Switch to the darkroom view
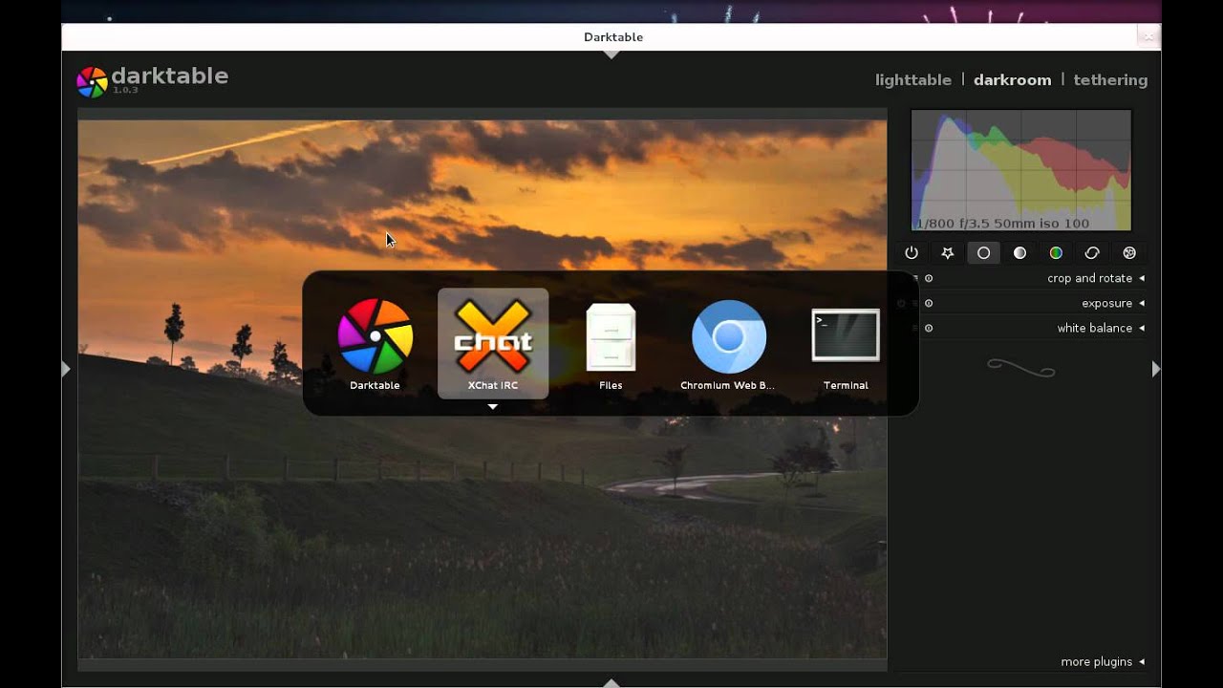This screenshot has height=688, width=1223. point(1012,80)
